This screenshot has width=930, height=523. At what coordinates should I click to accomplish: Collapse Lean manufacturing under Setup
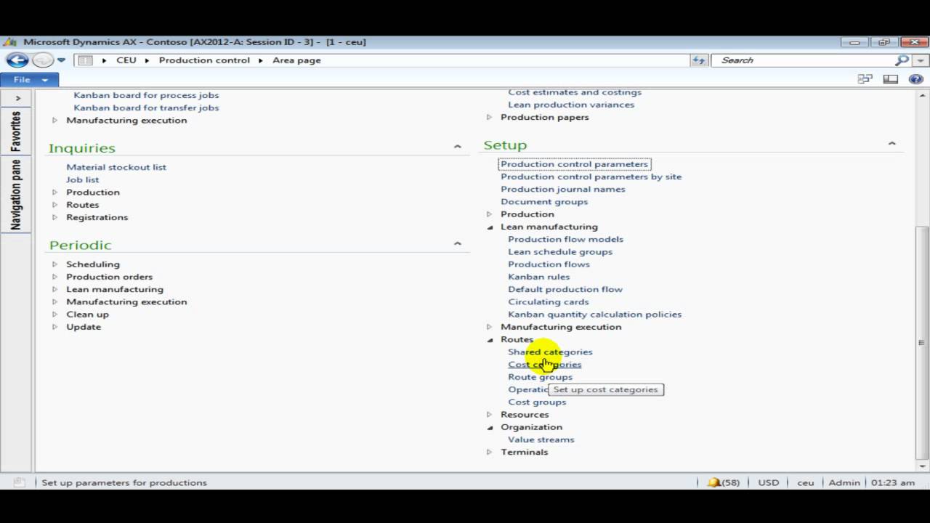(489, 227)
